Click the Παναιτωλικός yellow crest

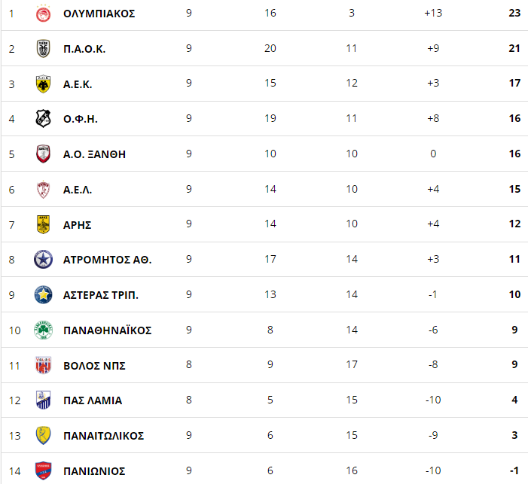pyautogui.click(x=43, y=436)
